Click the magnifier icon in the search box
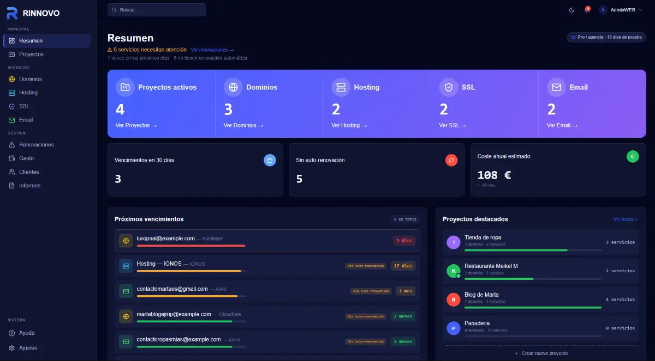Image resolution: width=655 pixels, height=361 pixels. tap(115, 10)
